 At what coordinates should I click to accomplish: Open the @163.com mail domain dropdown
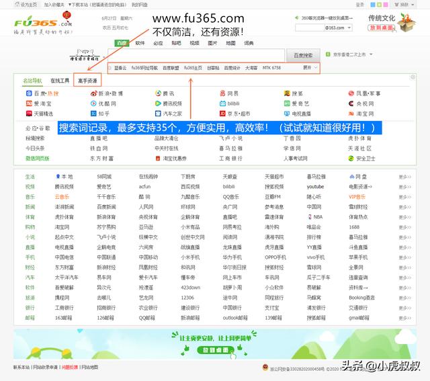click(x=338, y=28)
